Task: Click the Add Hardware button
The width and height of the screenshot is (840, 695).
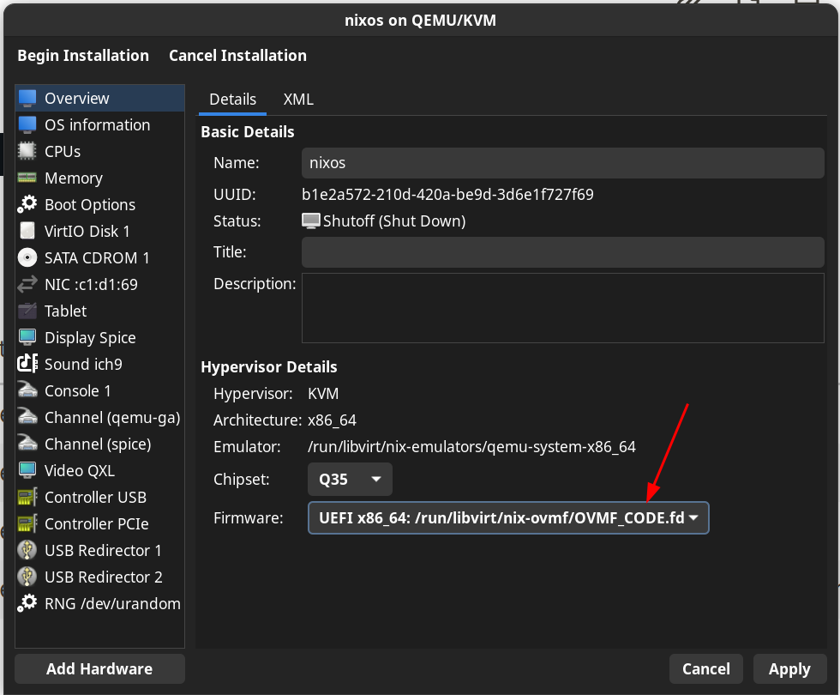Action: pos(99,668)
